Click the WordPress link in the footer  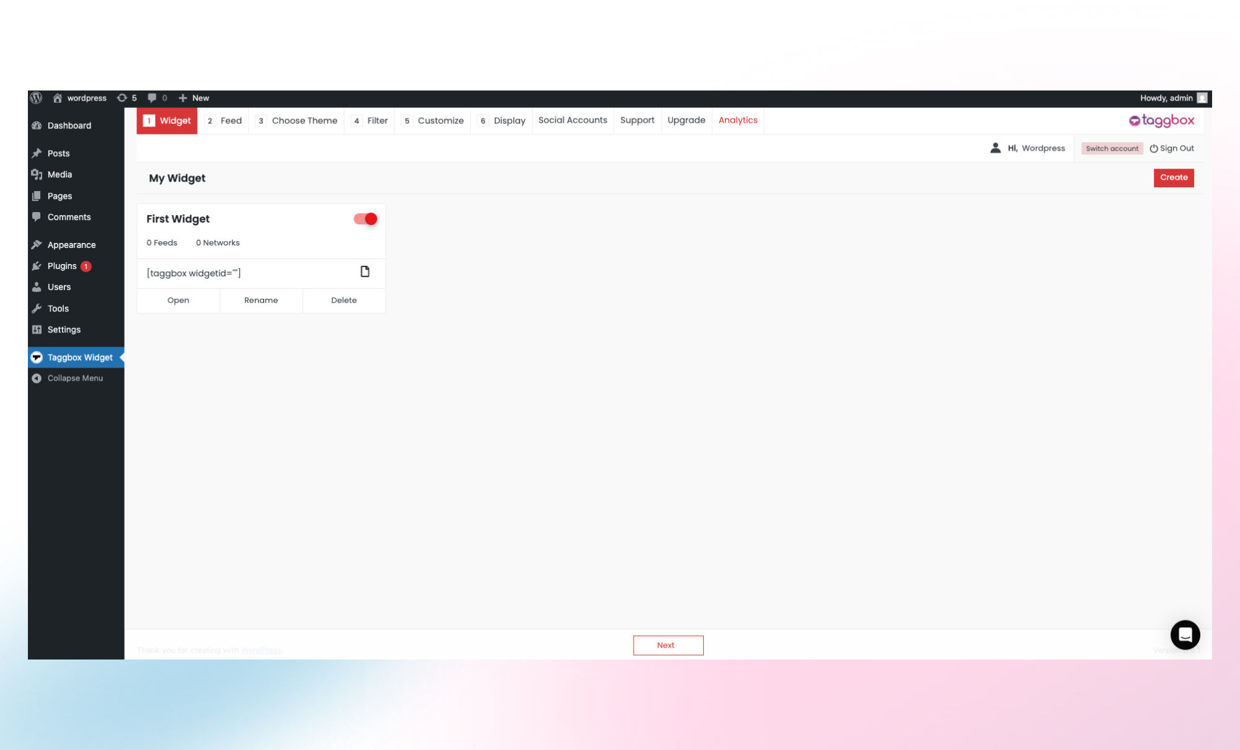point(261,650)
